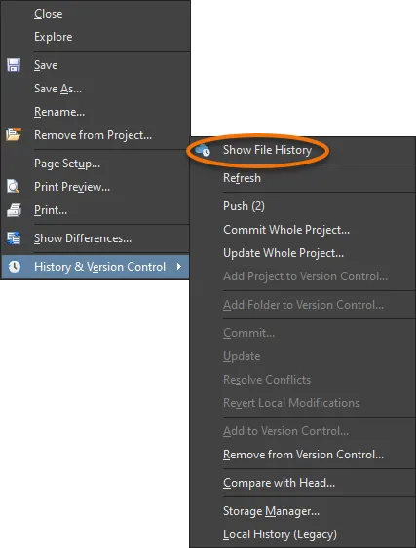Open Commit Whole Project dialog

[286, 230]
